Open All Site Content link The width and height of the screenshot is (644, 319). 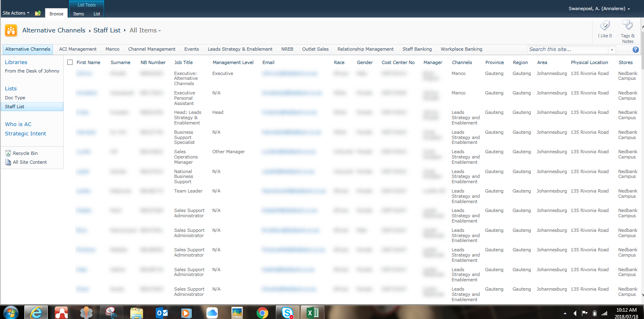pos(30,162)
